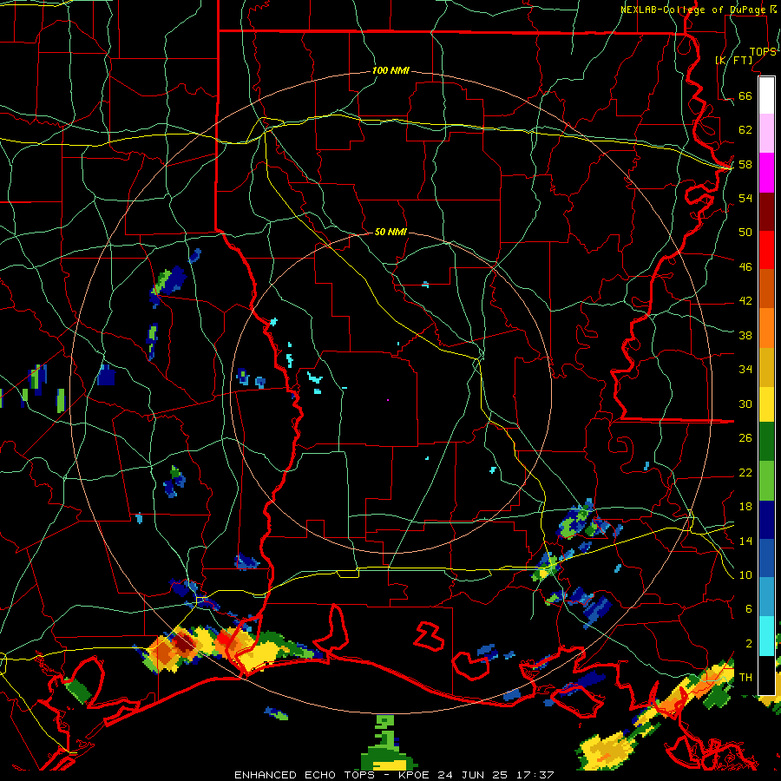The image size is (781, 781).
Task: Select the light green legend swatch
Action: tap(766, 480)
